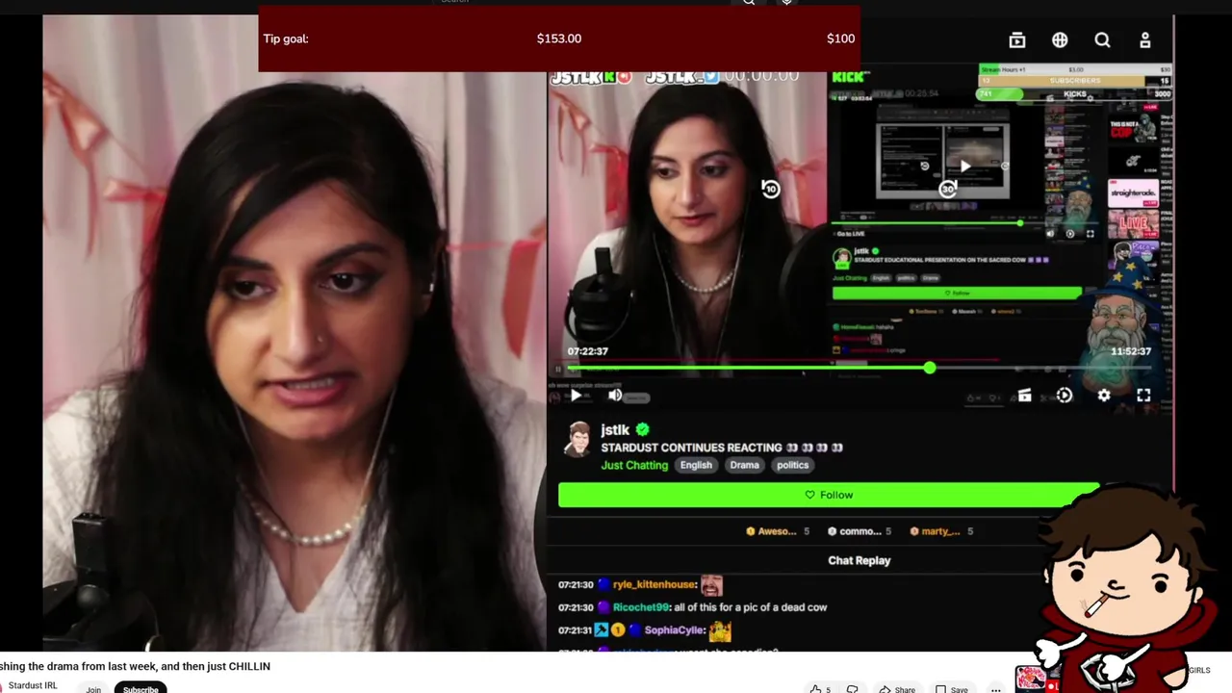Click the YouTube Join button
This screenshot has height=693, width=1232.
point(93,689)
